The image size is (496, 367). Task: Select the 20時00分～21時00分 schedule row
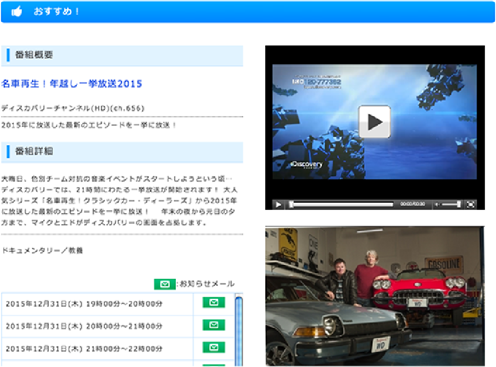click(x=97, y=326)
